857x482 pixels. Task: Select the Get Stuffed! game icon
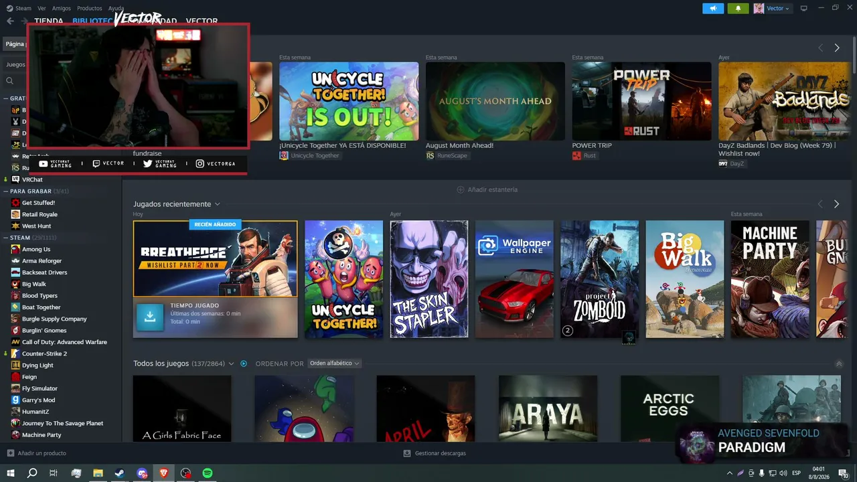pyautogui.click(x=15, y=203)
